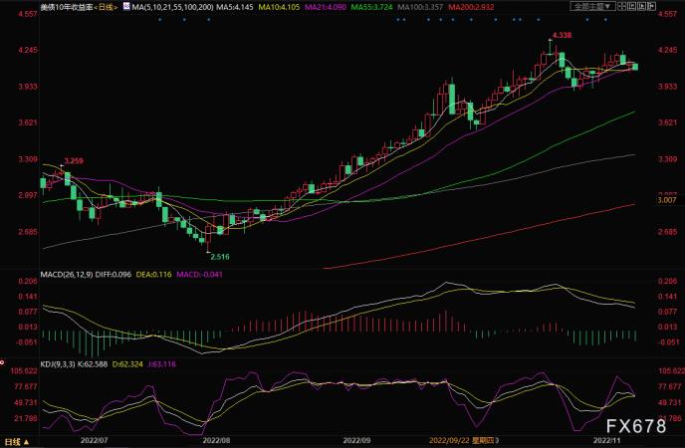The width and height of the screenshot is (685, 448).
Task: Click the KDJ(9,3,3) indicator label
Action: (58, 363)
